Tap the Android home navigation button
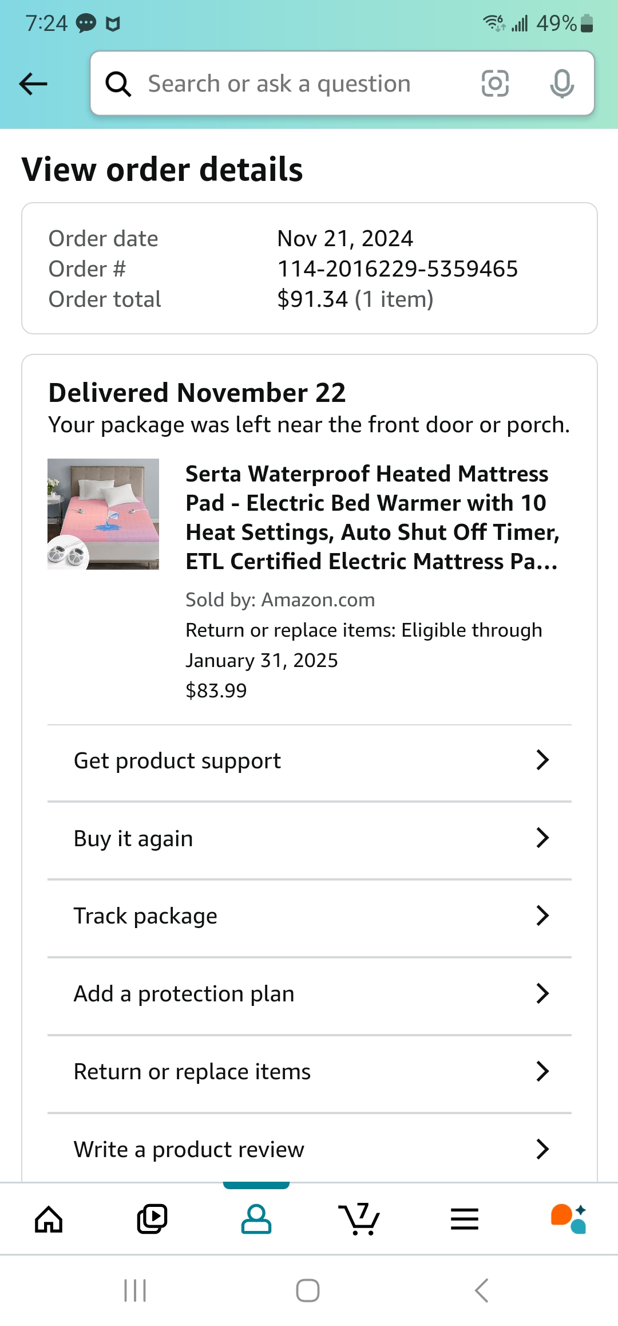This screenshot has height=1326, width=618. click(308, 1291)
